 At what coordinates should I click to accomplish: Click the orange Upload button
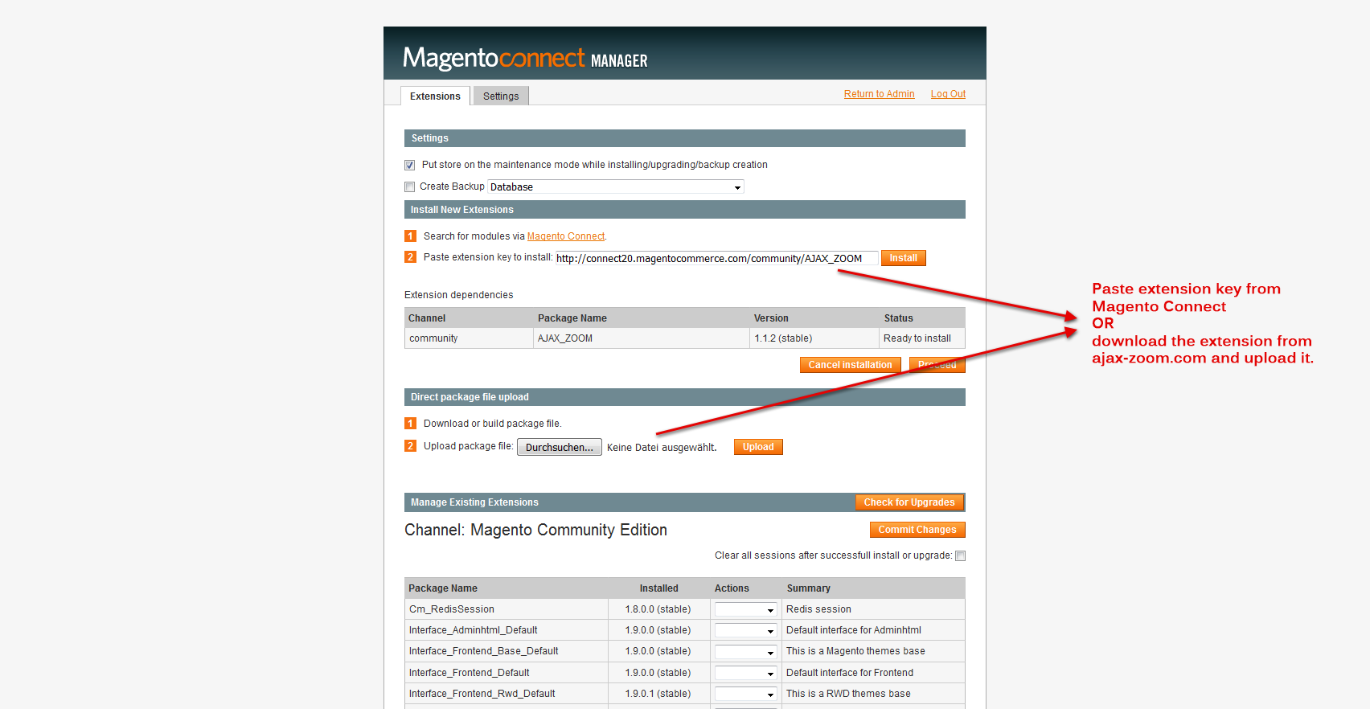point(758,447)
